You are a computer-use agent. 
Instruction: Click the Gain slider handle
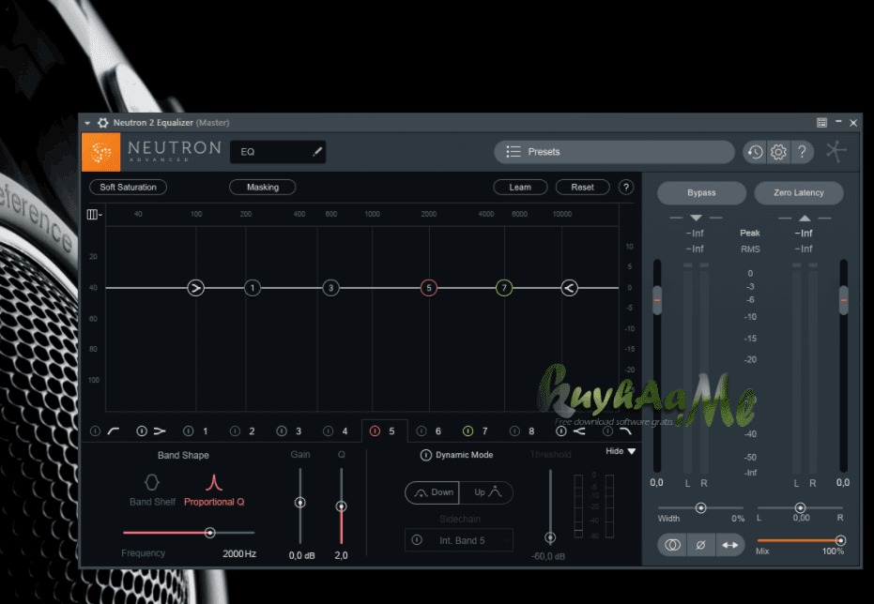pyautogui.click(x=299, y=503)
